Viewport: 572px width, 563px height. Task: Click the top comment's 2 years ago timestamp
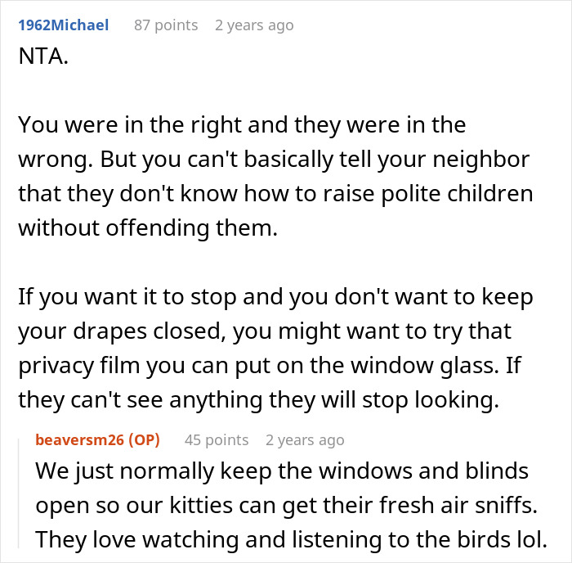[x=254, y=25]
